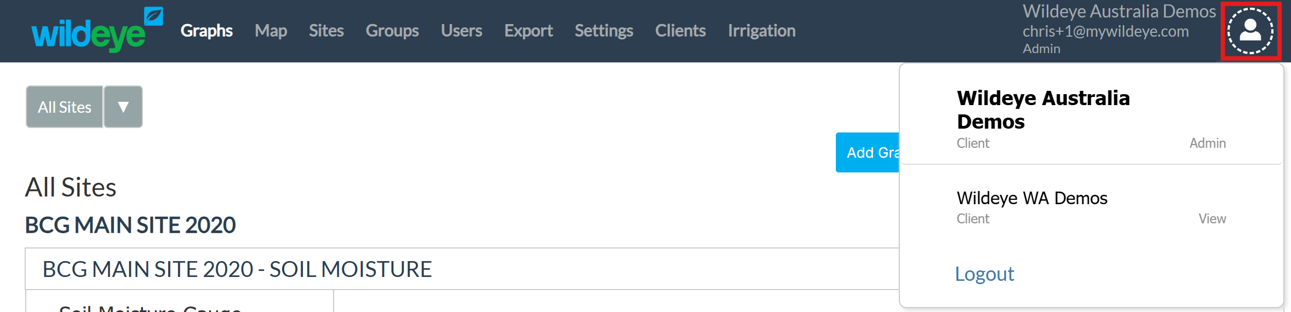The image size is (1291, 312).
Task: Open the user profile avatar icon
Action: [1250, 31]
